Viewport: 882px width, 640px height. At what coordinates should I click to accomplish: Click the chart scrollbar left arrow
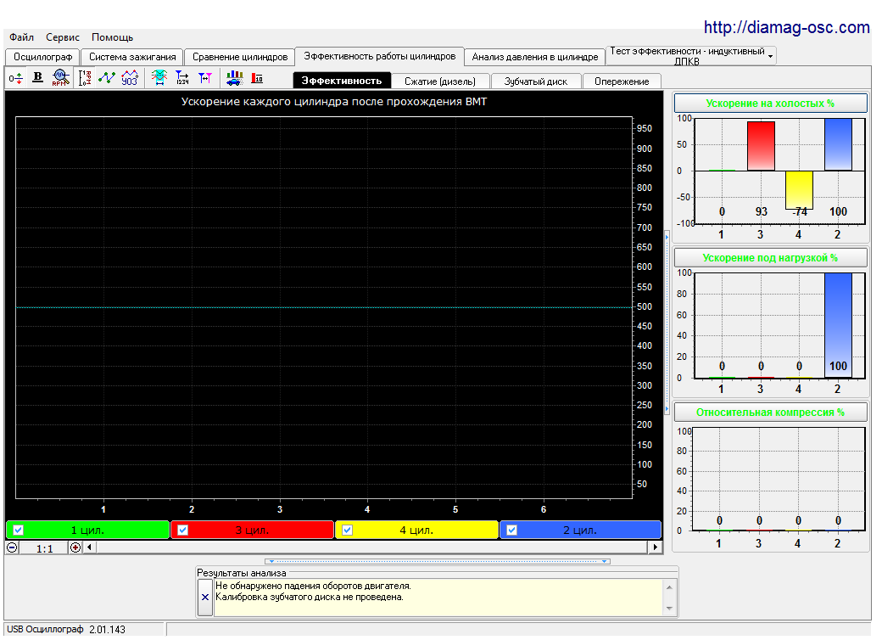(89, 547)
